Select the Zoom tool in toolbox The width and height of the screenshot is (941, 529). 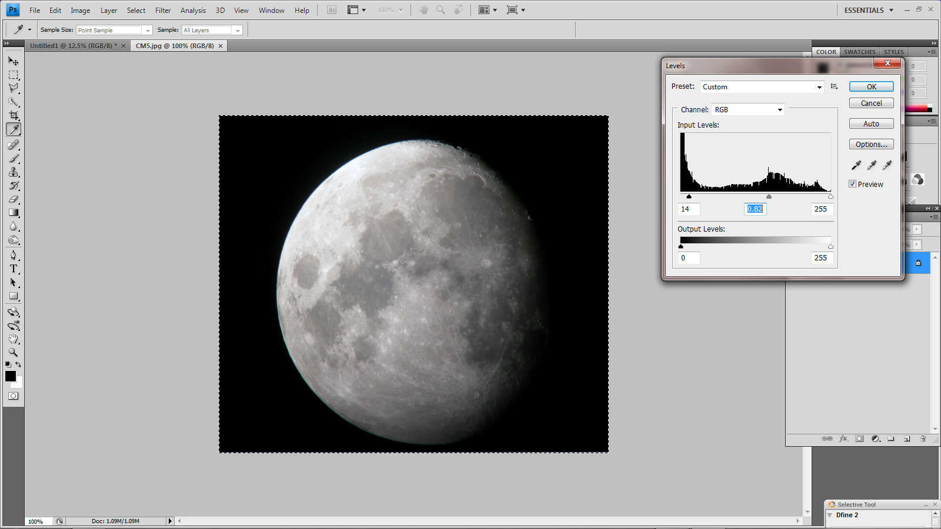tap(14, 353)
